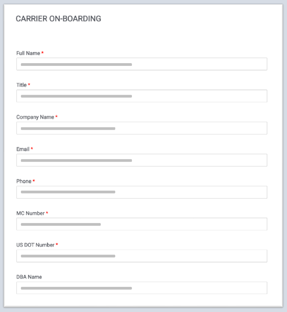Screen dimensions: 287x312
Task: Click the "Full Name" field label
Action: point(28,53)
